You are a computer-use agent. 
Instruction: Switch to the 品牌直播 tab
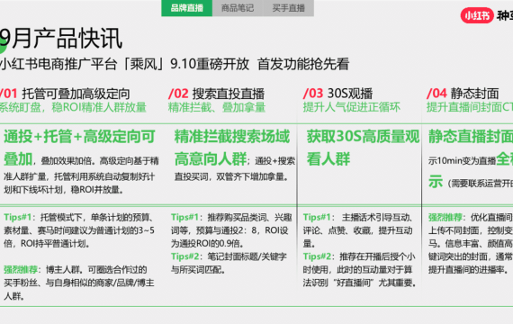click(187, 8)
